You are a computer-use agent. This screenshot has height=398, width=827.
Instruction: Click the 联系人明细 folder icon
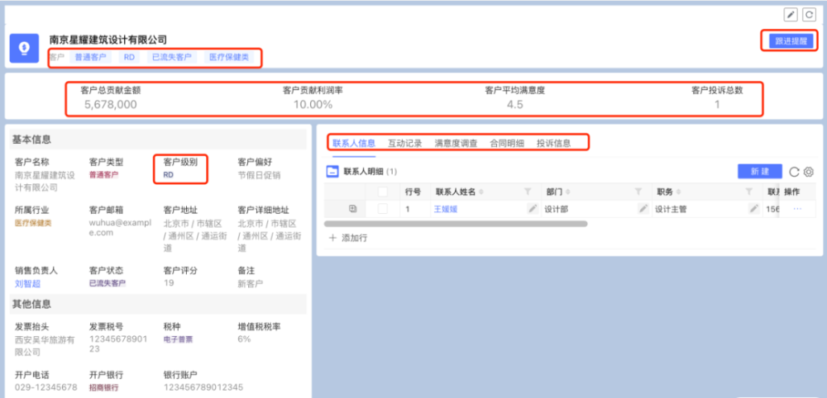click(x=332, y=172)
